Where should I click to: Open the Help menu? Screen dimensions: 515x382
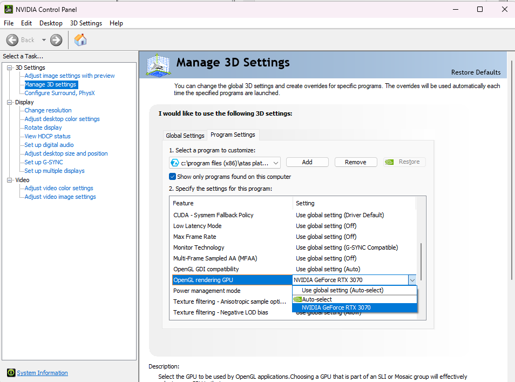(x=116, y=23)
